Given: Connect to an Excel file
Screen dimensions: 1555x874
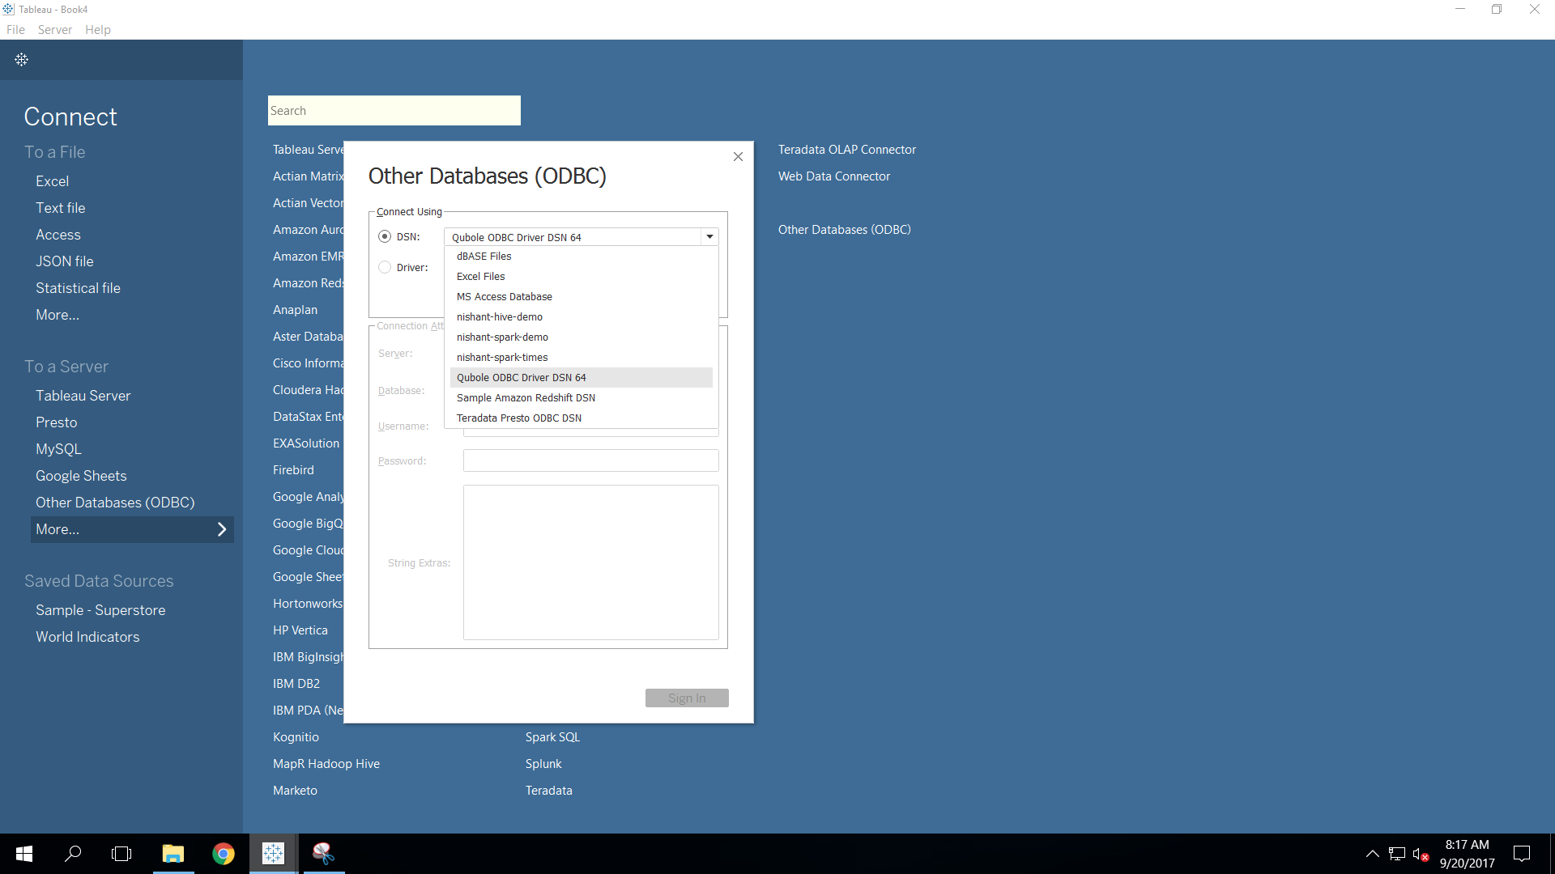Looking at the screenshot, I should (x=52, y=181).
